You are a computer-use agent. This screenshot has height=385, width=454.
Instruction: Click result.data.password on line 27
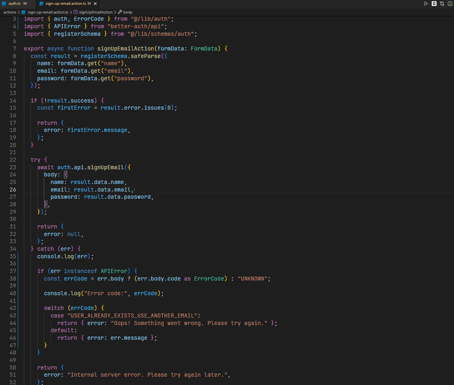[117, 197]
